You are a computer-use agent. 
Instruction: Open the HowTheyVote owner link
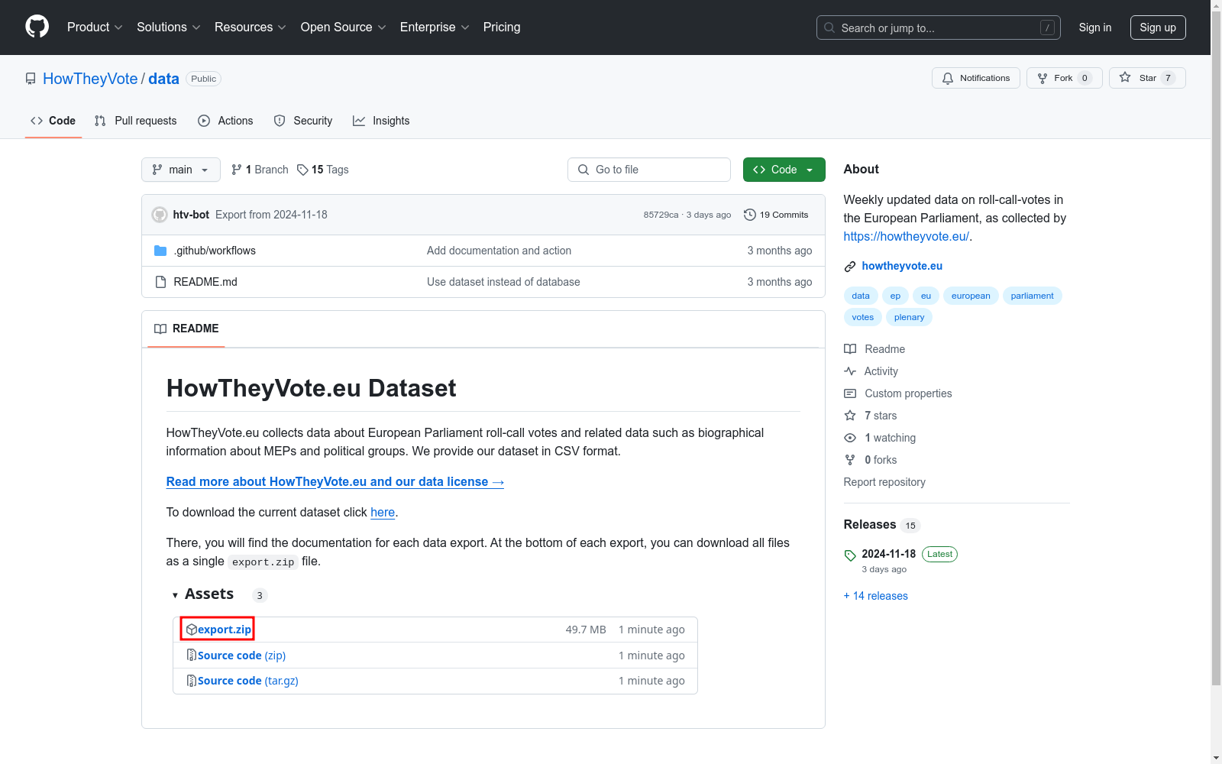coord(90,79)
